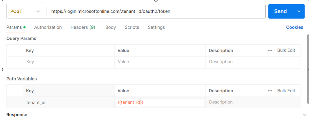
Task: Edit the {{tenant_id}} value field
Action: 160,102
